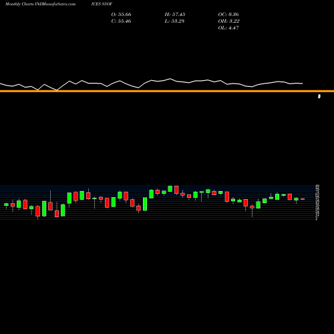
Task: Select the low value L: 53.28
Action: pyautogui.click(x=174, y=21)
